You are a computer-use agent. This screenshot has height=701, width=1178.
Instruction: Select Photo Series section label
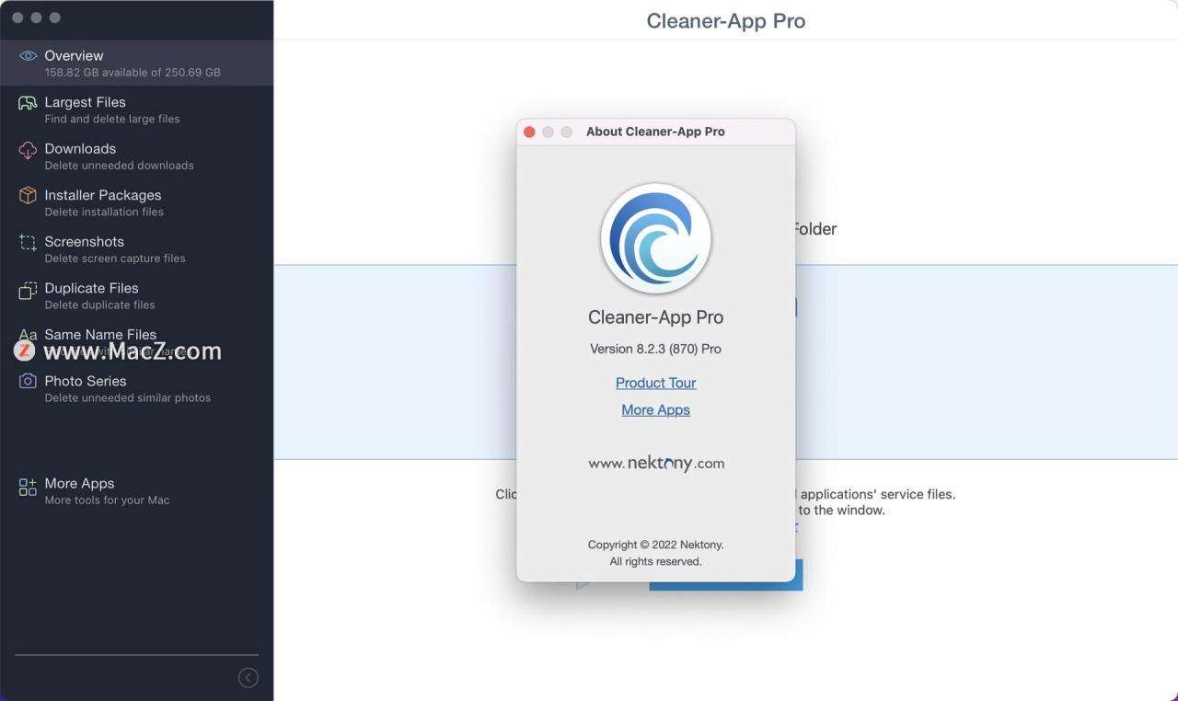[x=86, y=381]
